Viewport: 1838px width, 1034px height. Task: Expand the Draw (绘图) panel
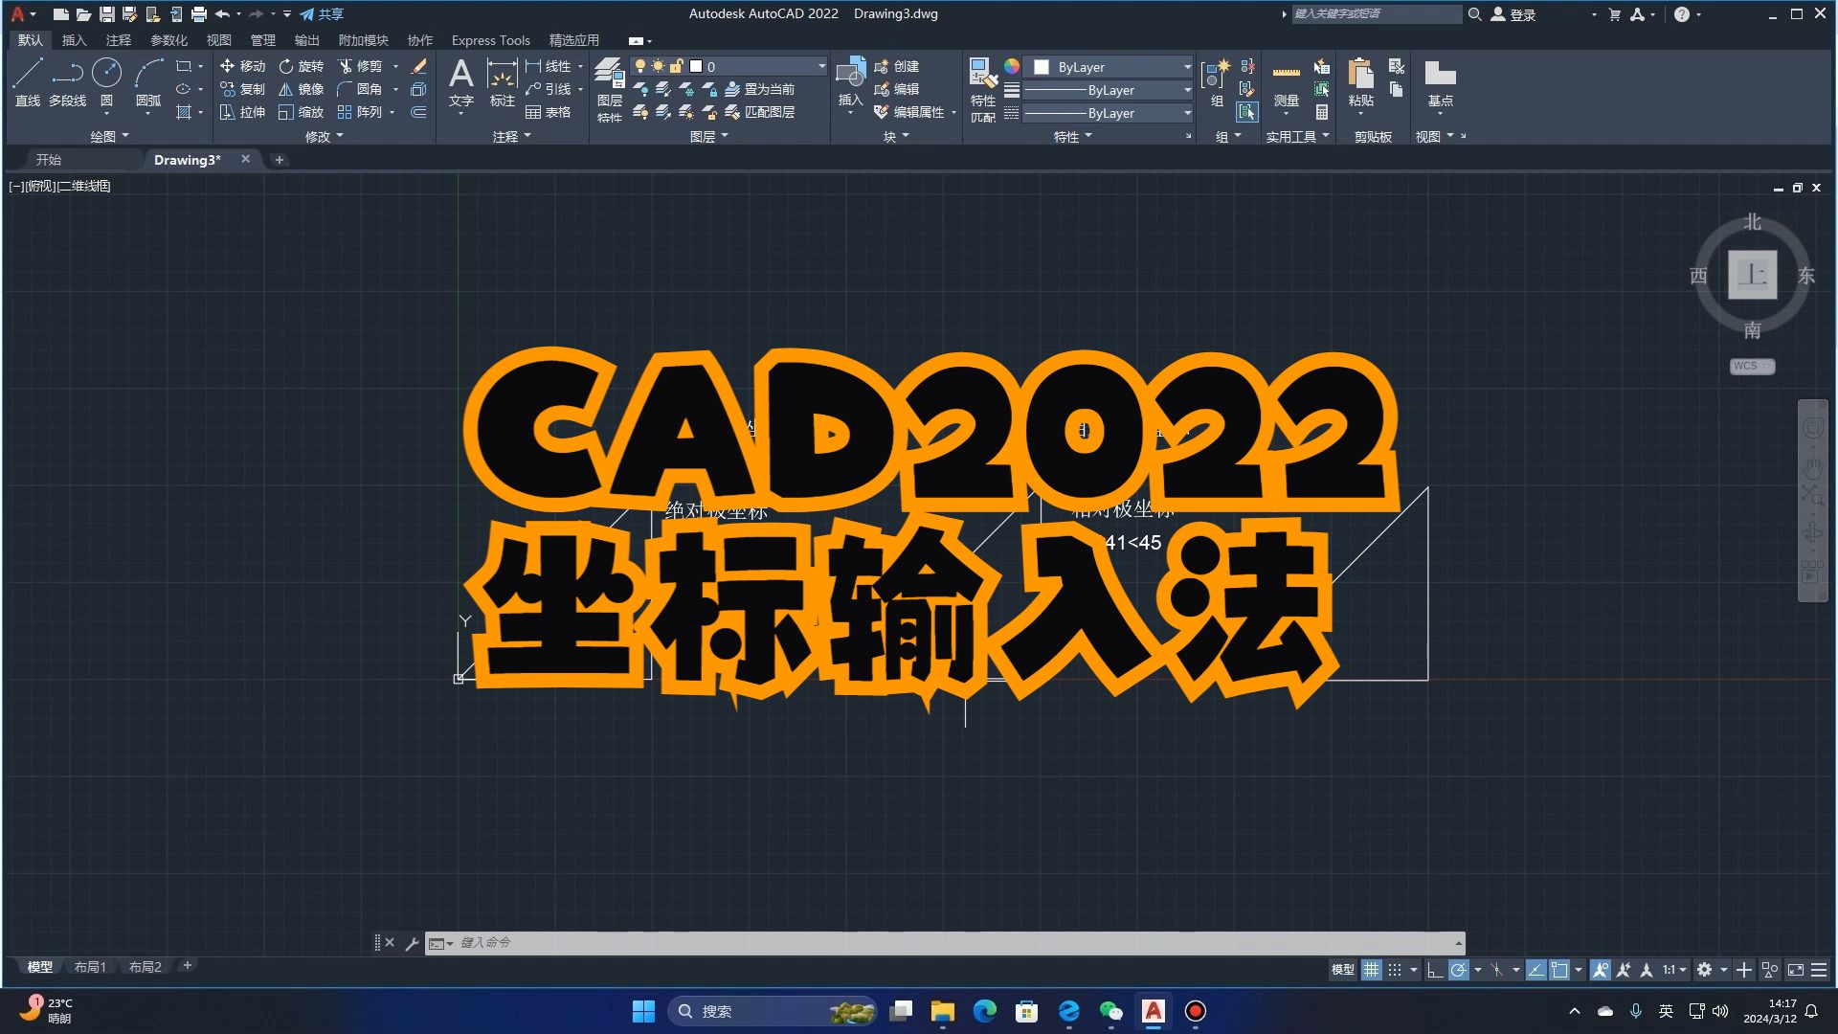[x=109, y=136]
